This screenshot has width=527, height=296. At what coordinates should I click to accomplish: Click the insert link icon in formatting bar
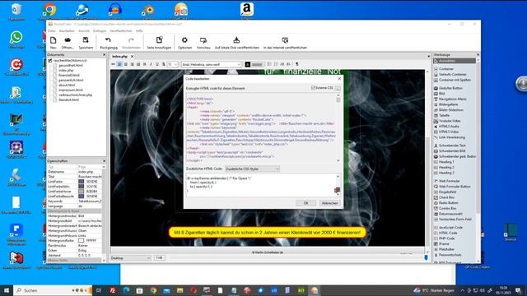tap(114, 64)
